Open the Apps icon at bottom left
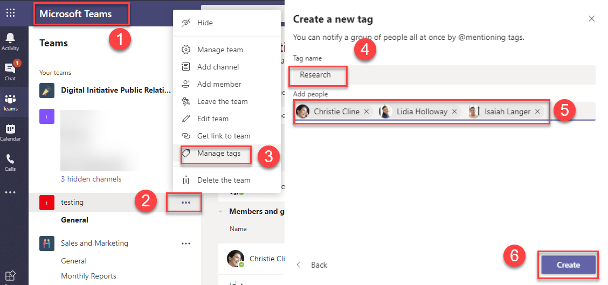The image size is (608, 285). click(10, 276)
